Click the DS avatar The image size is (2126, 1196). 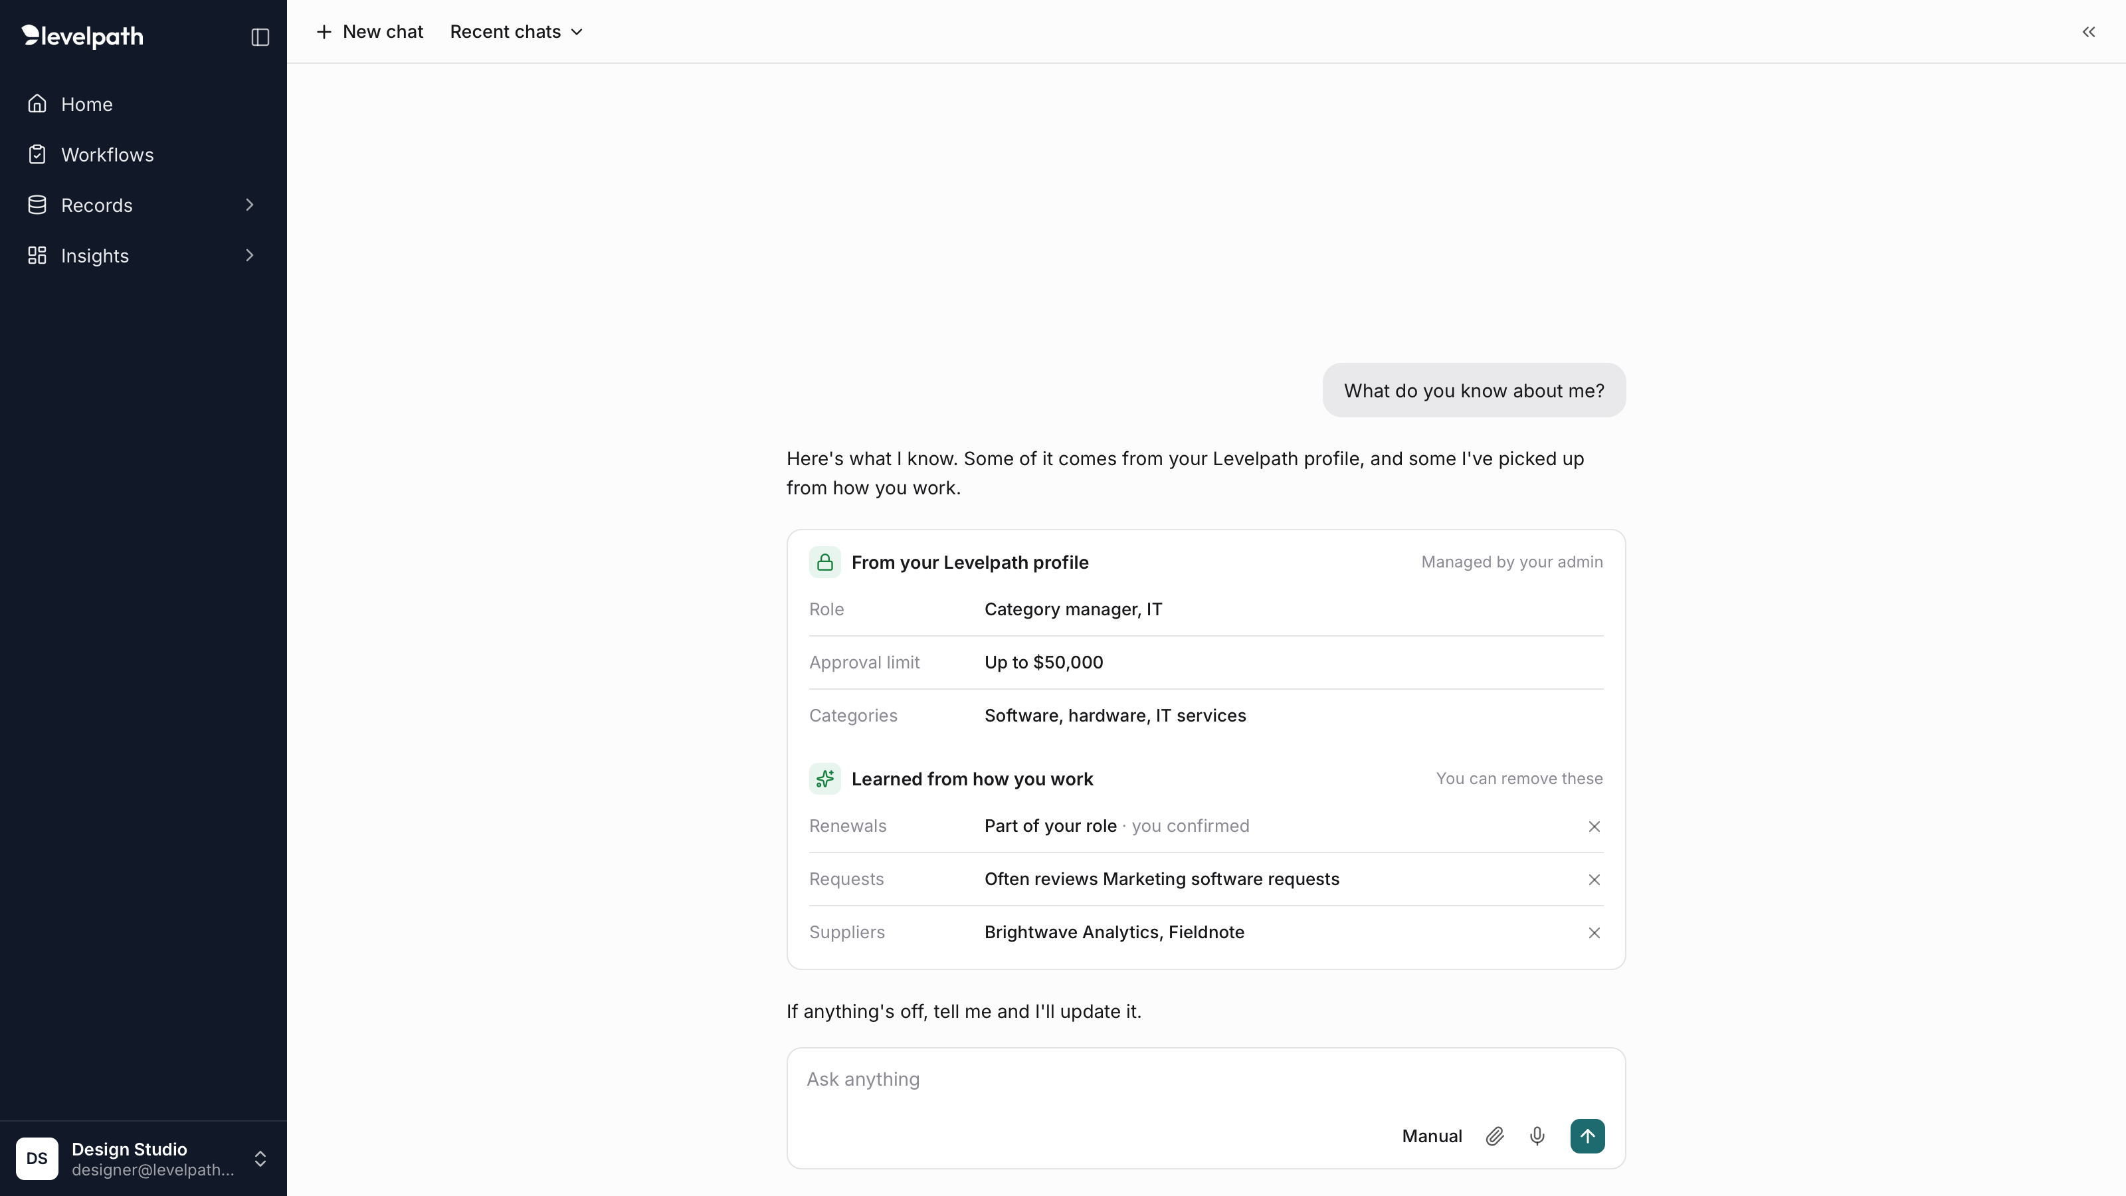(x=37, y=1158)
